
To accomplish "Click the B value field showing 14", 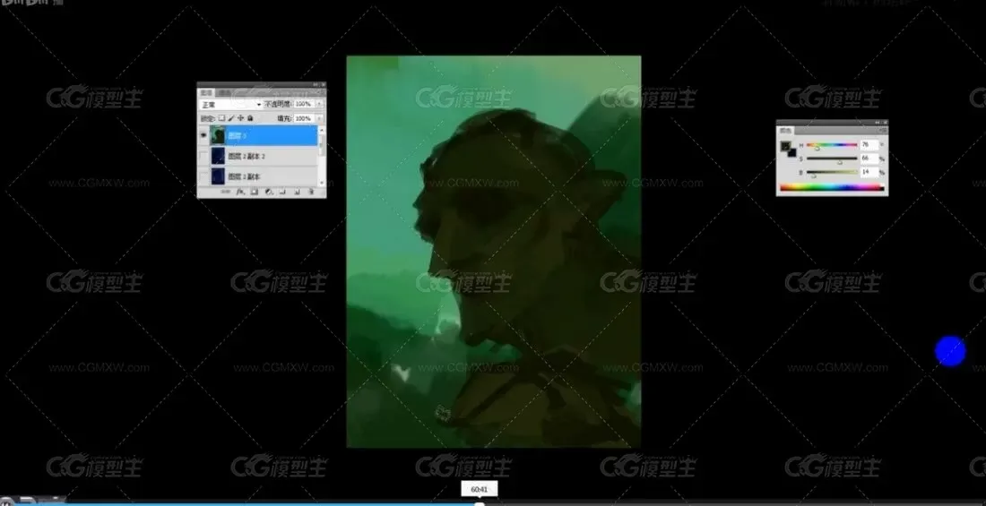I will tap(869, 172).
